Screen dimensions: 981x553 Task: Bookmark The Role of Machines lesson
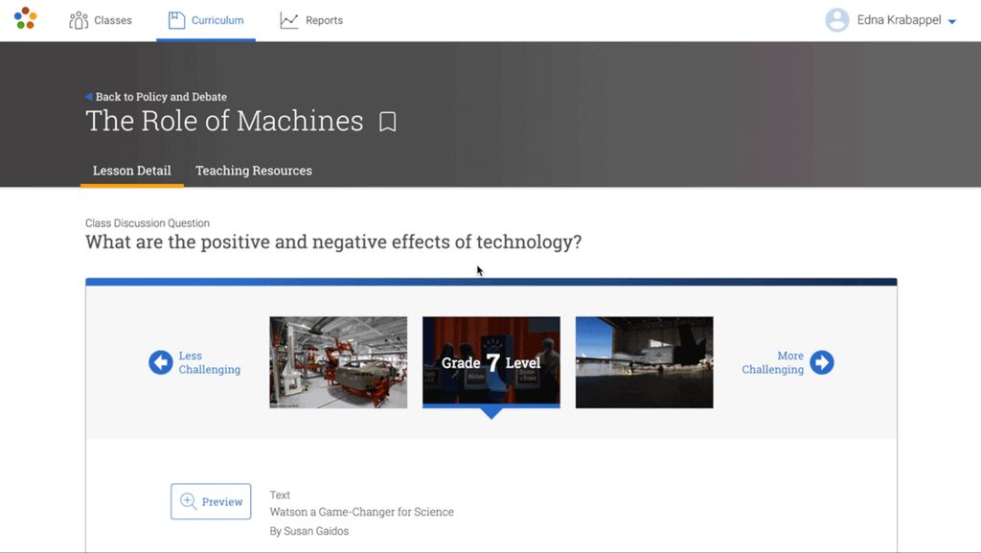pyautogui.click(x=387, y=122)
